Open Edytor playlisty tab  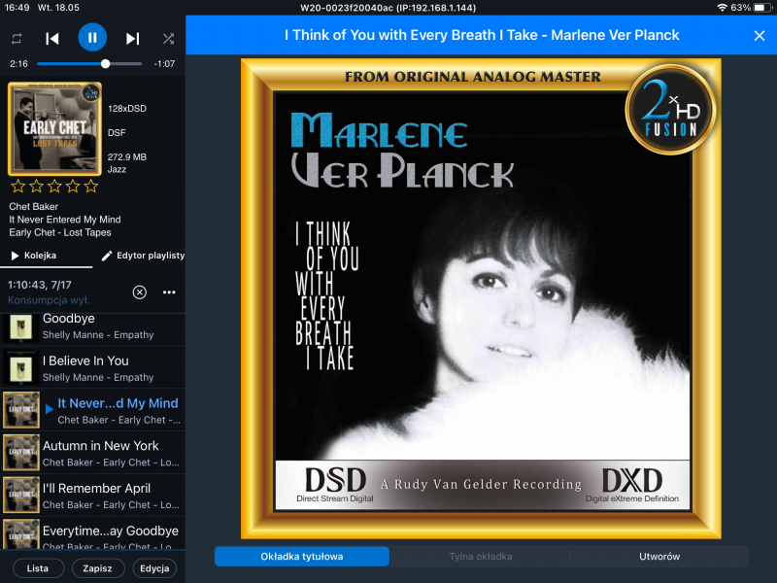pyautogui.click(x=143, y=256)
